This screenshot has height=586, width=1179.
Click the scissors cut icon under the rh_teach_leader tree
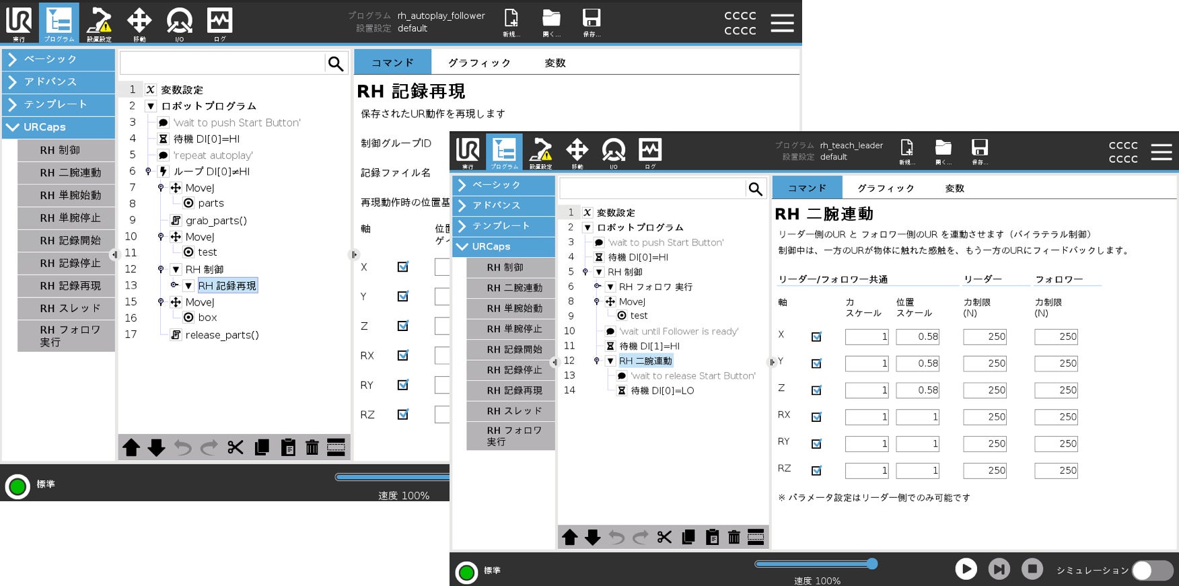(x=664, y=537)
